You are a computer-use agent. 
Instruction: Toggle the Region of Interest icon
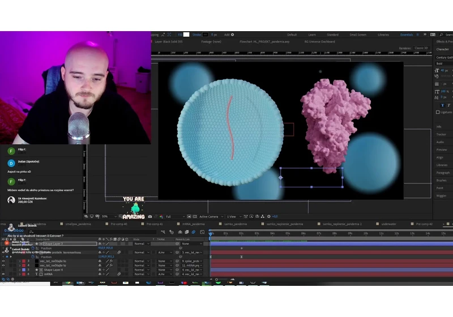[189, 216]
